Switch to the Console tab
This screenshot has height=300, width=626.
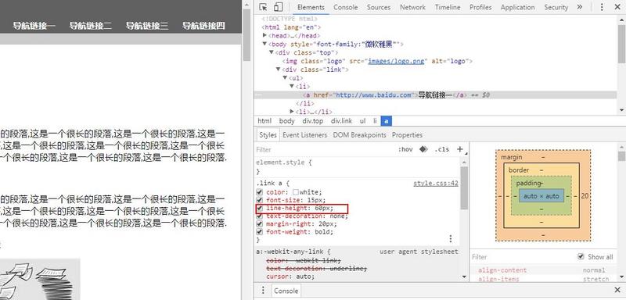tap(346, 7)
